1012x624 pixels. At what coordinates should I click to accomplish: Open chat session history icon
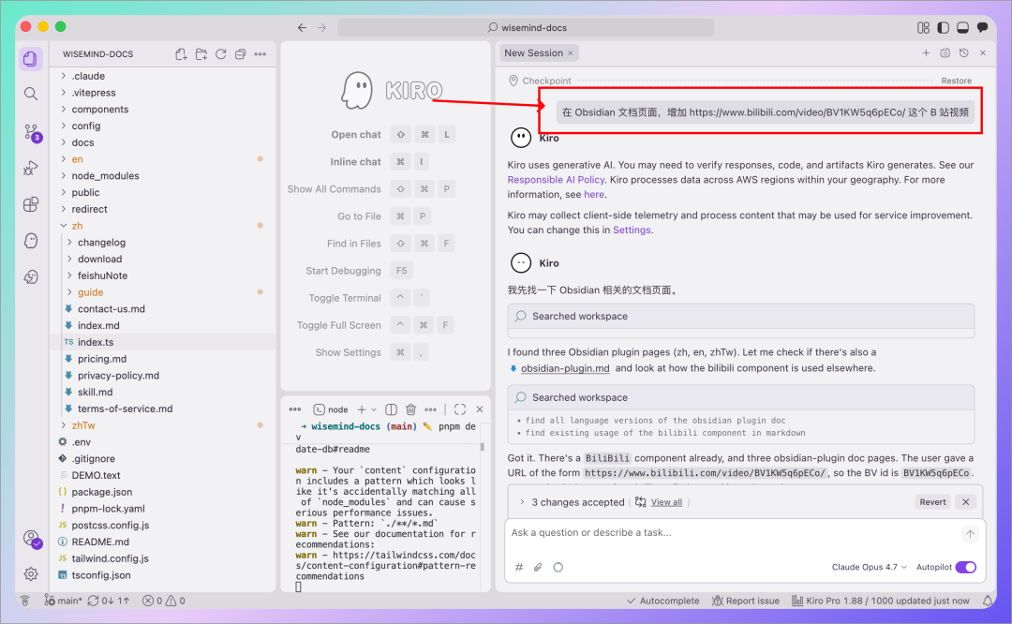coord(963,52)
